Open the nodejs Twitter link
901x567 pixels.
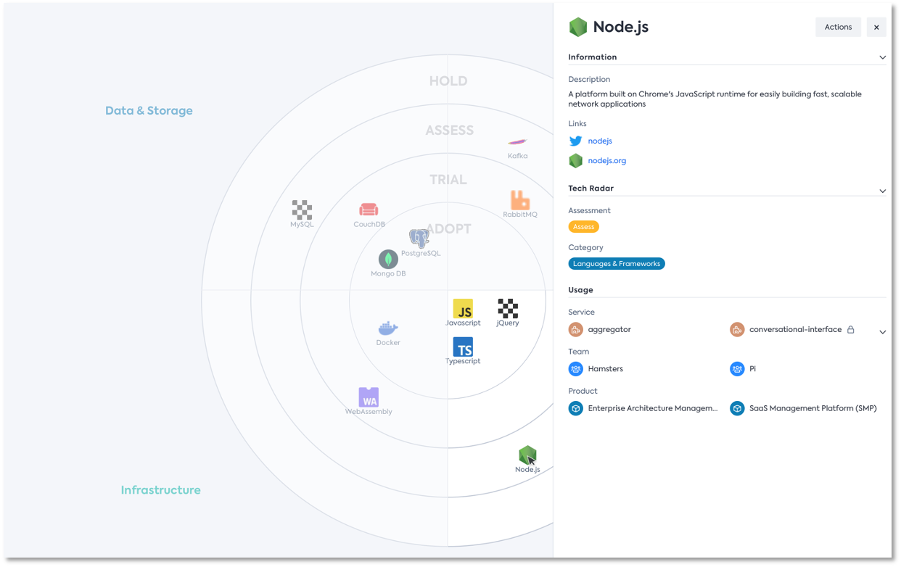[x=600, y=141]
